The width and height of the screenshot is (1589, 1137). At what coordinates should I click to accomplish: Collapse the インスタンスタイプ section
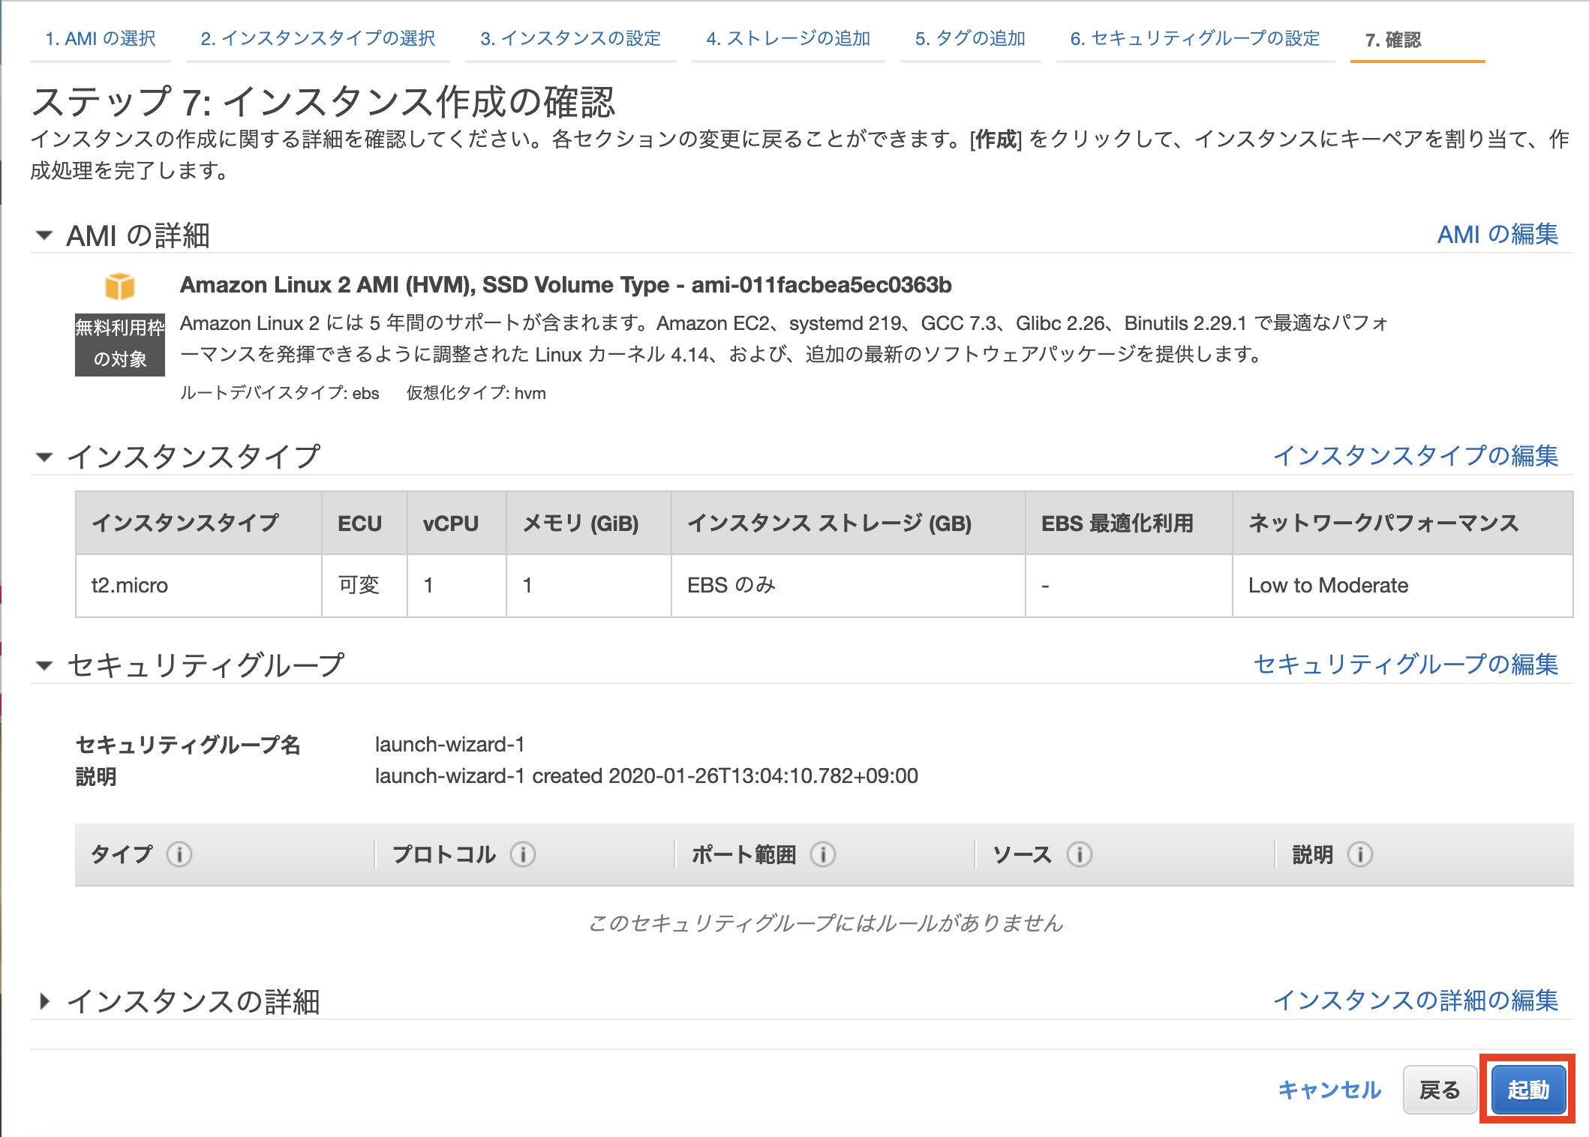pyautogui.click(x=44, y=457)
